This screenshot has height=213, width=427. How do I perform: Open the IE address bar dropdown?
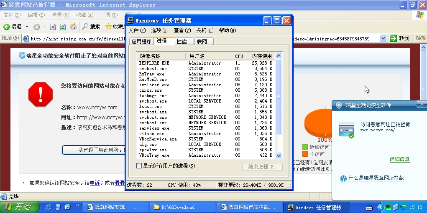coord(383,38)
